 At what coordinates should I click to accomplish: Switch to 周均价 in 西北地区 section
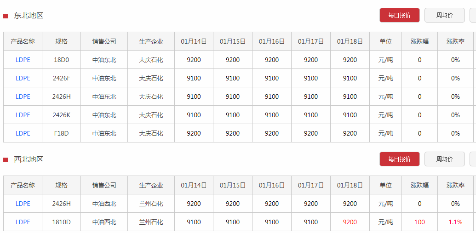point(444,159)
